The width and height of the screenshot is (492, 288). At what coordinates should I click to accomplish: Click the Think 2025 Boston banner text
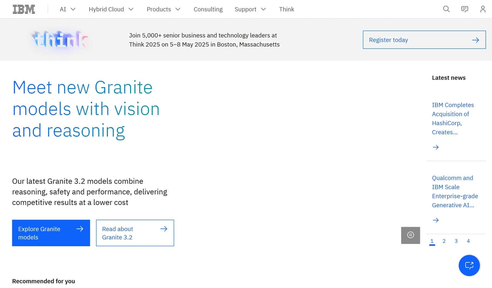point(204,40)
